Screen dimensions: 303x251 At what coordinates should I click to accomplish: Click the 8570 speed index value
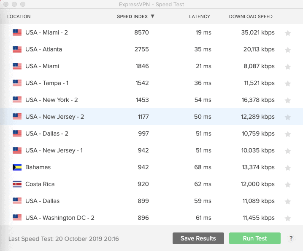tap(141, 32)
